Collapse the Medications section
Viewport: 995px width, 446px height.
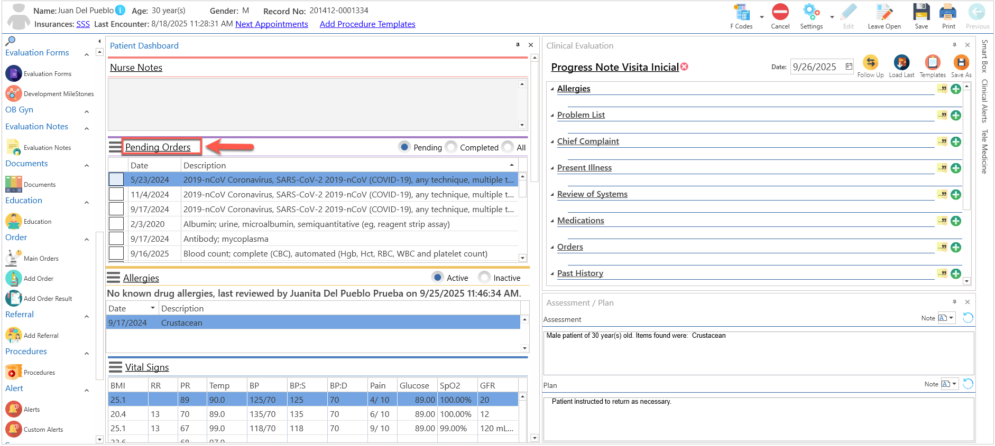coord(552,221)
